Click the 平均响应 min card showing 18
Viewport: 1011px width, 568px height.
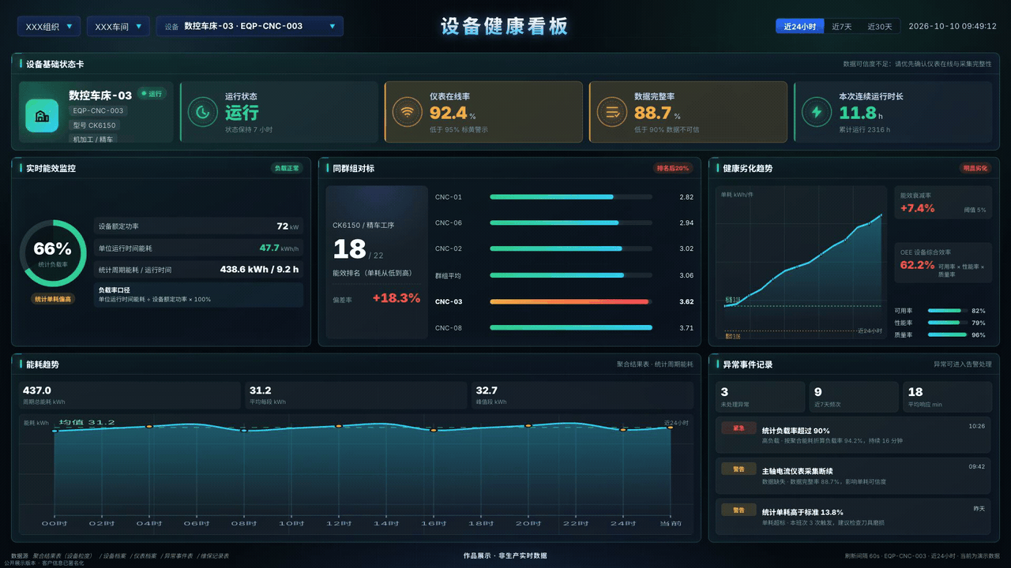coord(947,397)
